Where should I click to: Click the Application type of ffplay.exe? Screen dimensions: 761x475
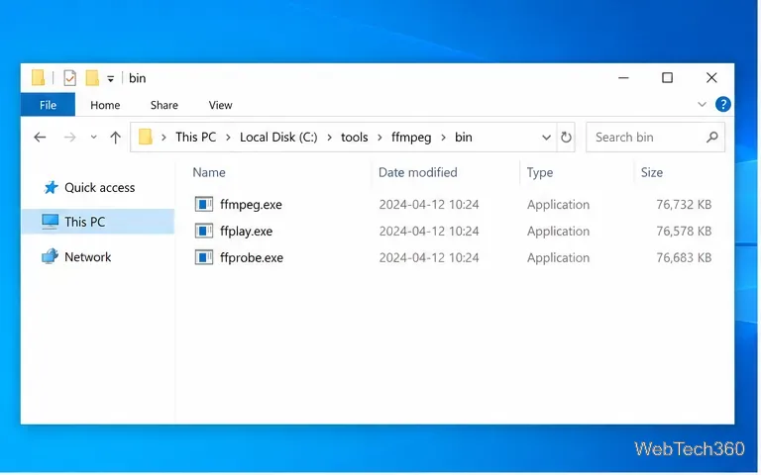point(558,232)
